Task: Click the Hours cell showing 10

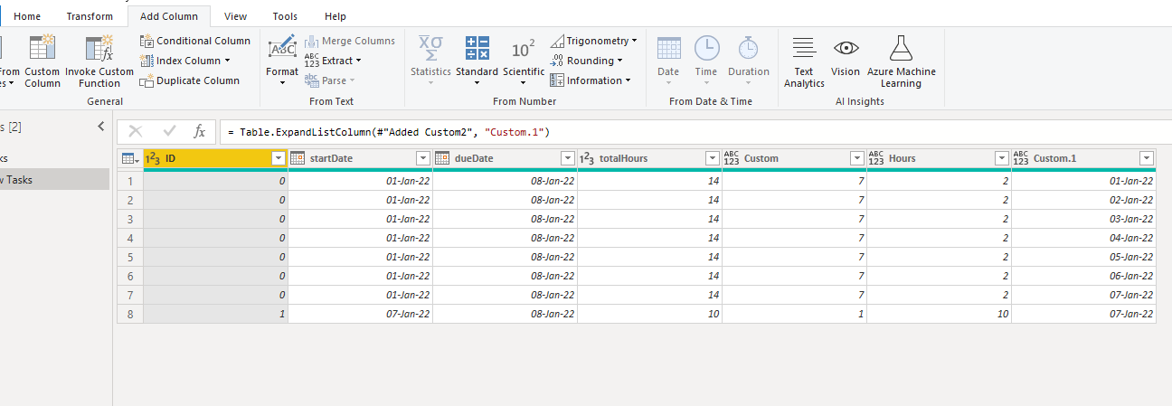Action: click(x=939, y=314)
